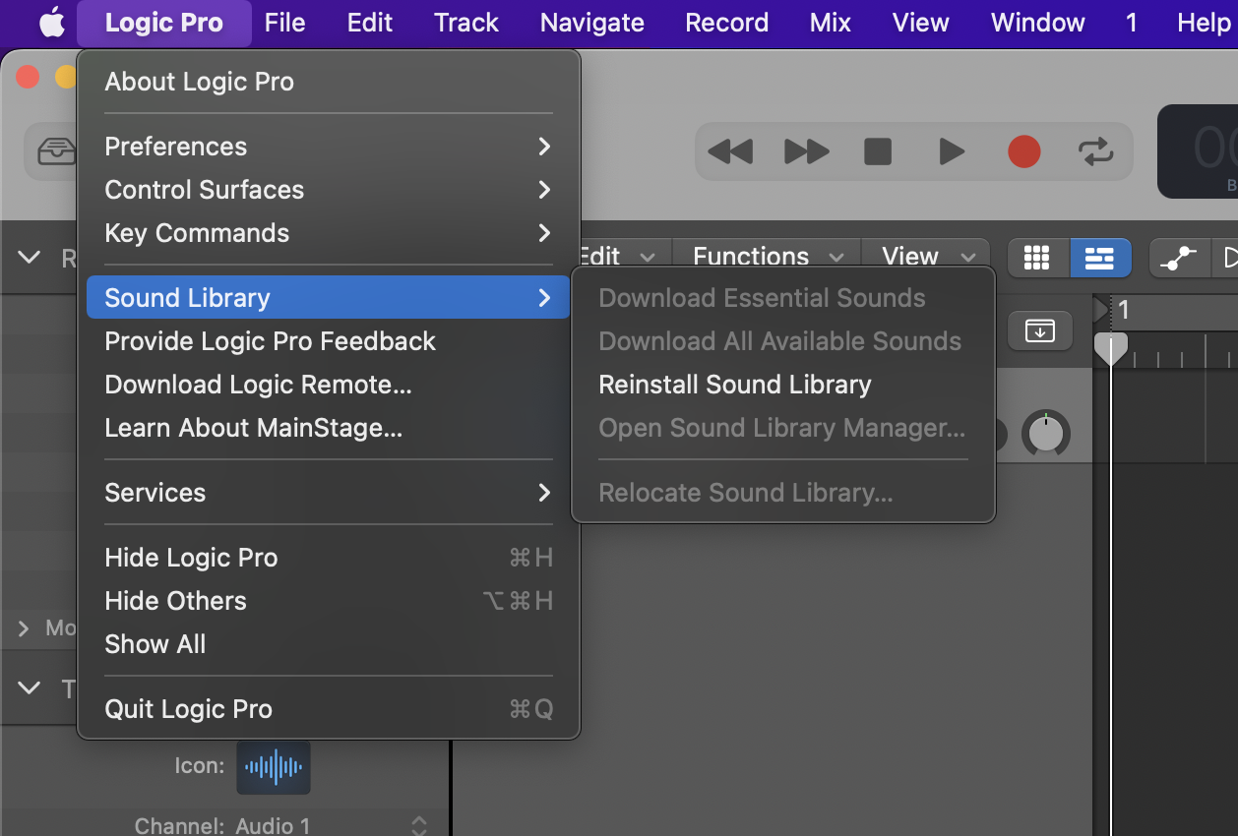Open the Track menu
This screenshot has width=1238, height=836.
pyautogui.click(x=466, y=23)
